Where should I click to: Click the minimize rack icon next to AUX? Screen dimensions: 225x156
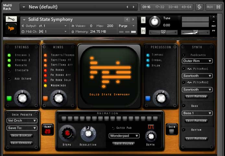(x=218, y=7)
